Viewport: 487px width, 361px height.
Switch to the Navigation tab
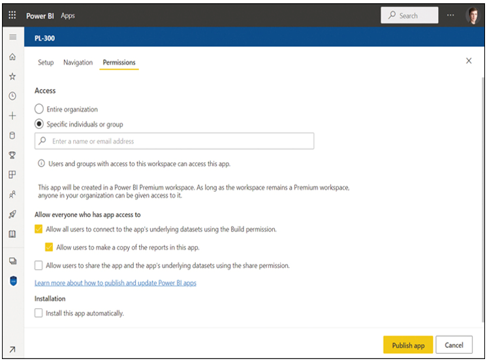pos(78,63)
